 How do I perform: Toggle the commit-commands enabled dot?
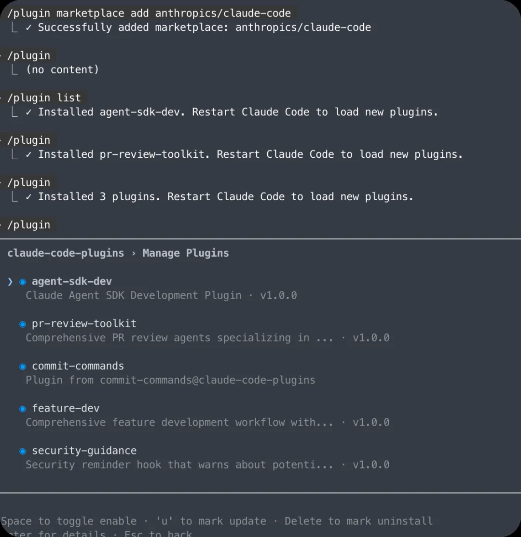23,367
